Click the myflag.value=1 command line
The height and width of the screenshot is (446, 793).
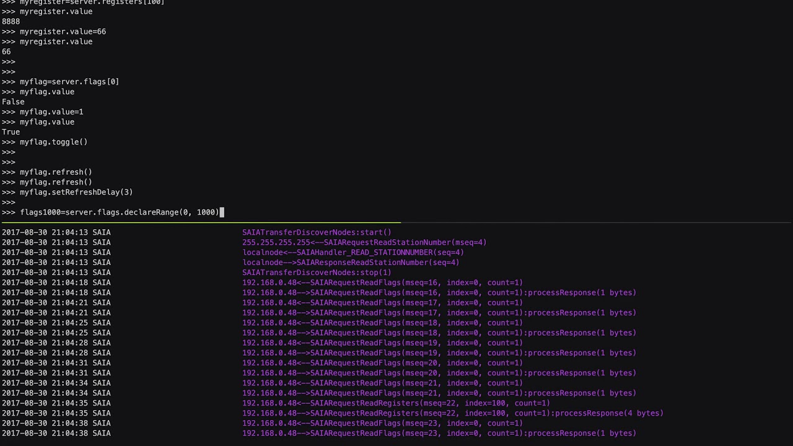click(x=51, y=112)
